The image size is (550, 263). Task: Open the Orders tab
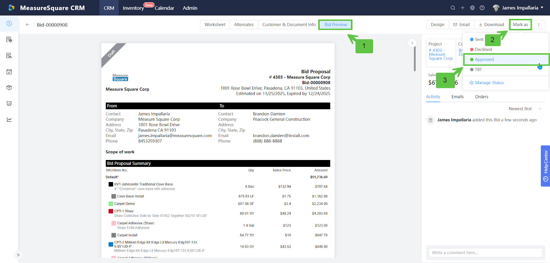(482, 97)
